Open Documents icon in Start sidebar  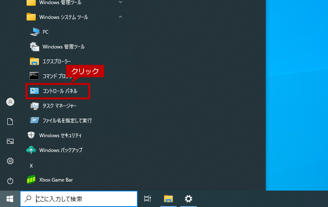(10, 122)
